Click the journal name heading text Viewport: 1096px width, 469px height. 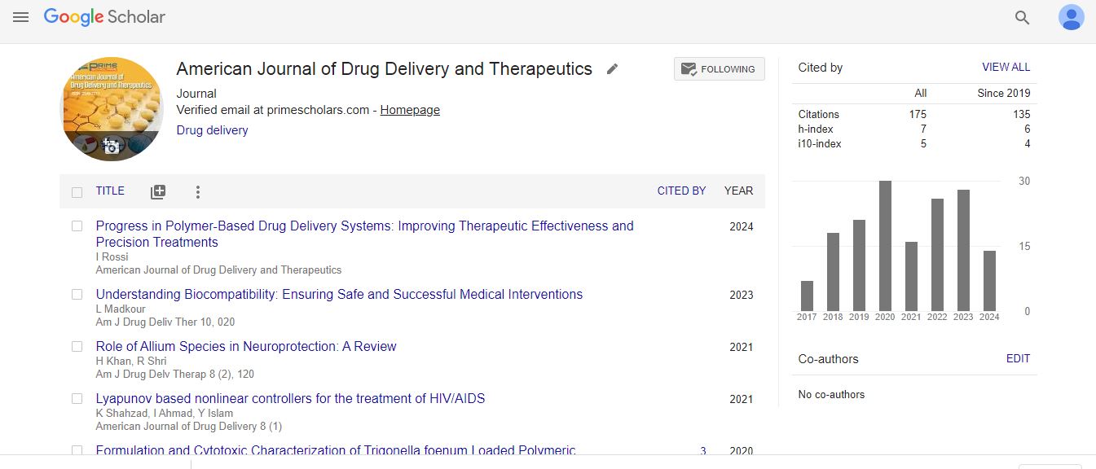[385, 69]
